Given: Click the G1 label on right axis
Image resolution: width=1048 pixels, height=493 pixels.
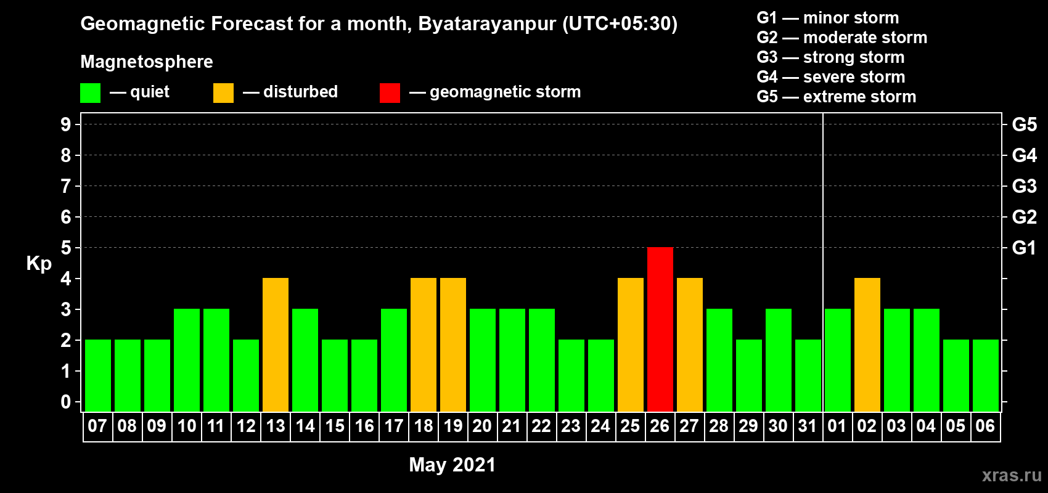Looking at the screenshot, I should tap(1024, 248).
